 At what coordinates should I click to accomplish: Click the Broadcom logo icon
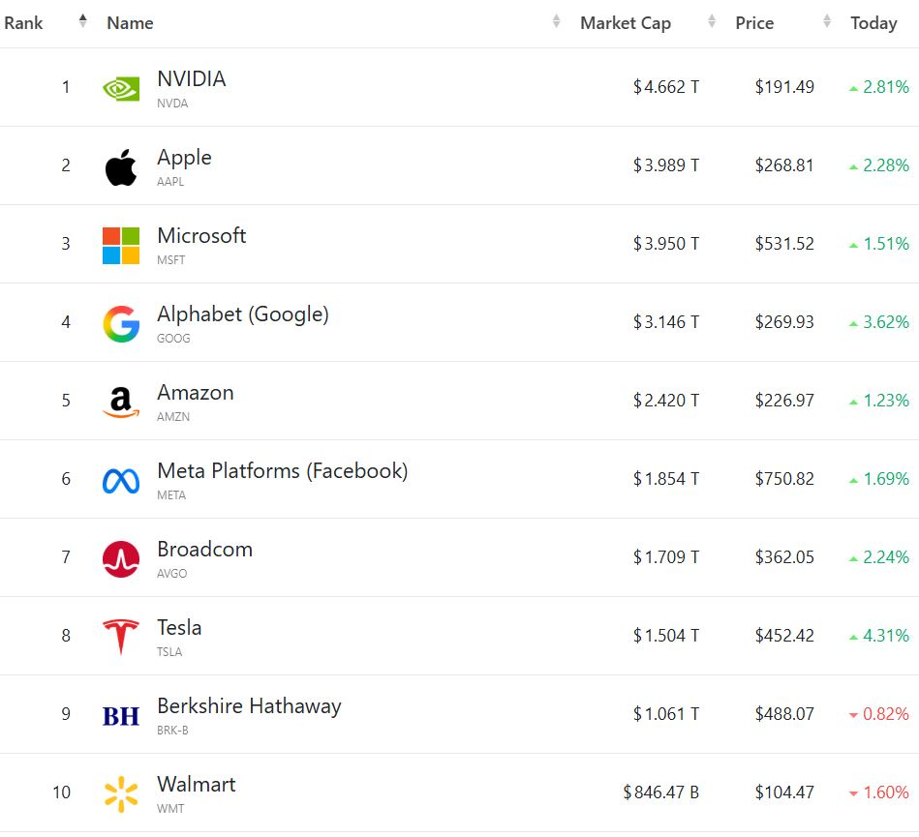(x=121, y=559)
